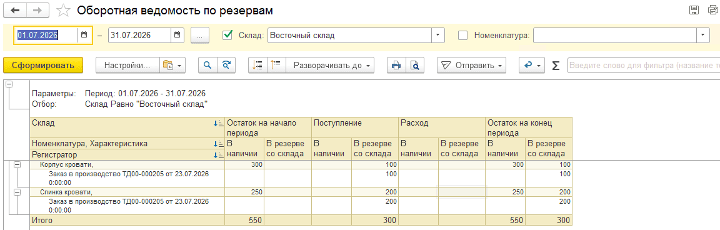
Task: Open the Склад dropdown list
Action: 438,35
